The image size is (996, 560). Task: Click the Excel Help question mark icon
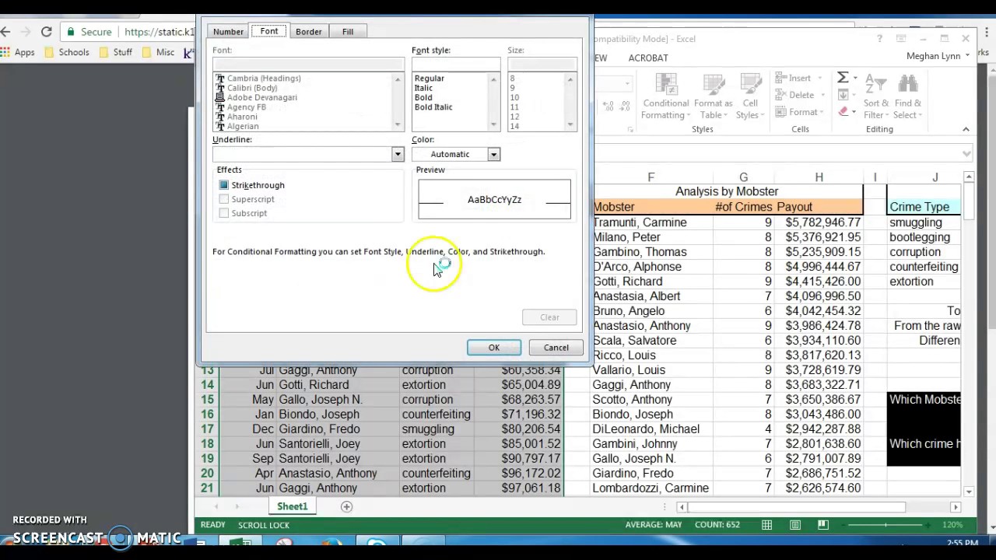879,39
